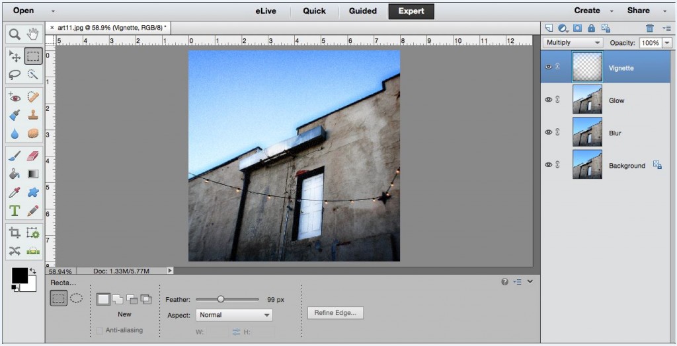Image resolution: width=677 pixels, height=346 pixels.
Task: Choose New selection mode
Action: tap(103, 299)
